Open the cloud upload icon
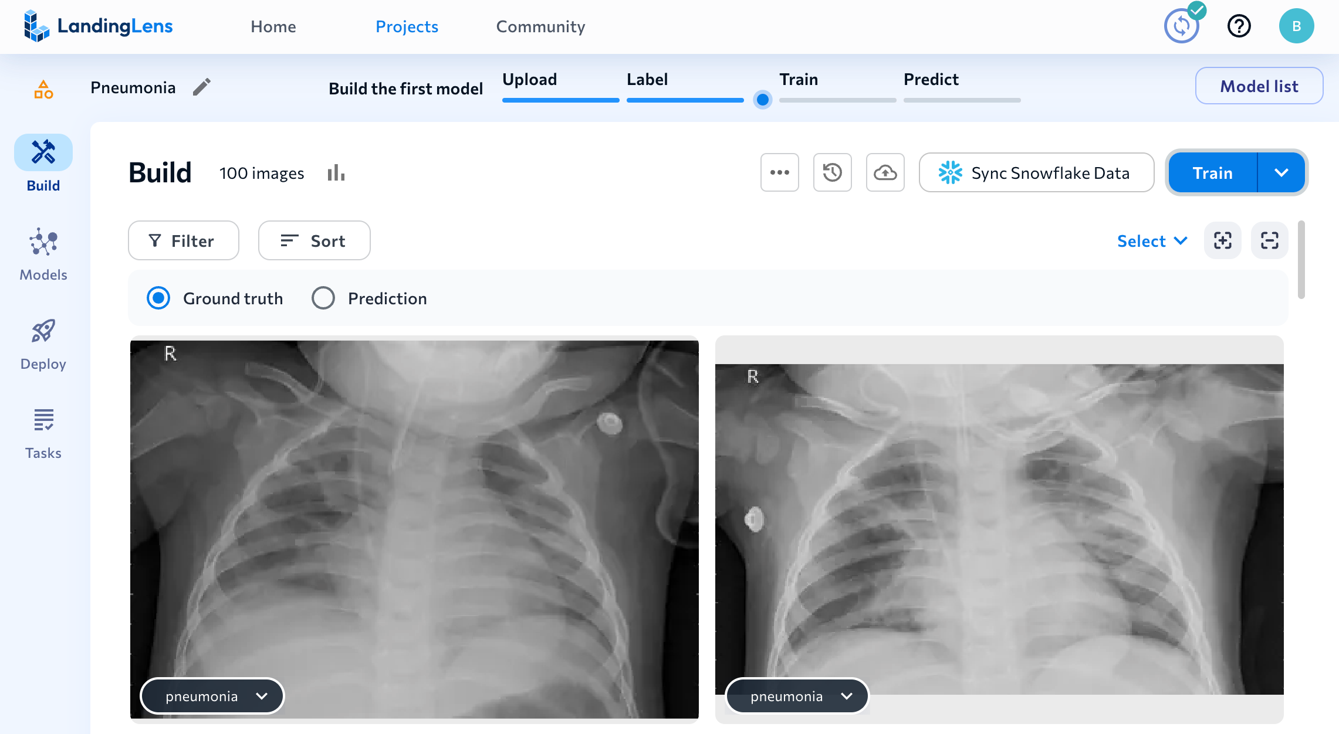1339x734 pixels. [885, 172]
